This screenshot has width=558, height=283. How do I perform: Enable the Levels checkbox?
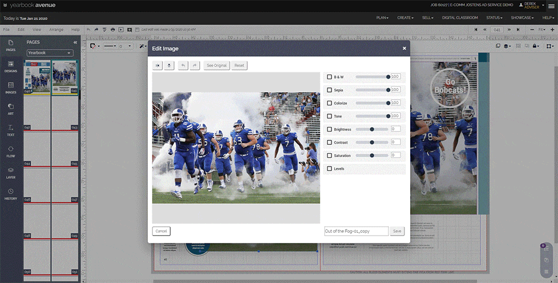(329, 169)
